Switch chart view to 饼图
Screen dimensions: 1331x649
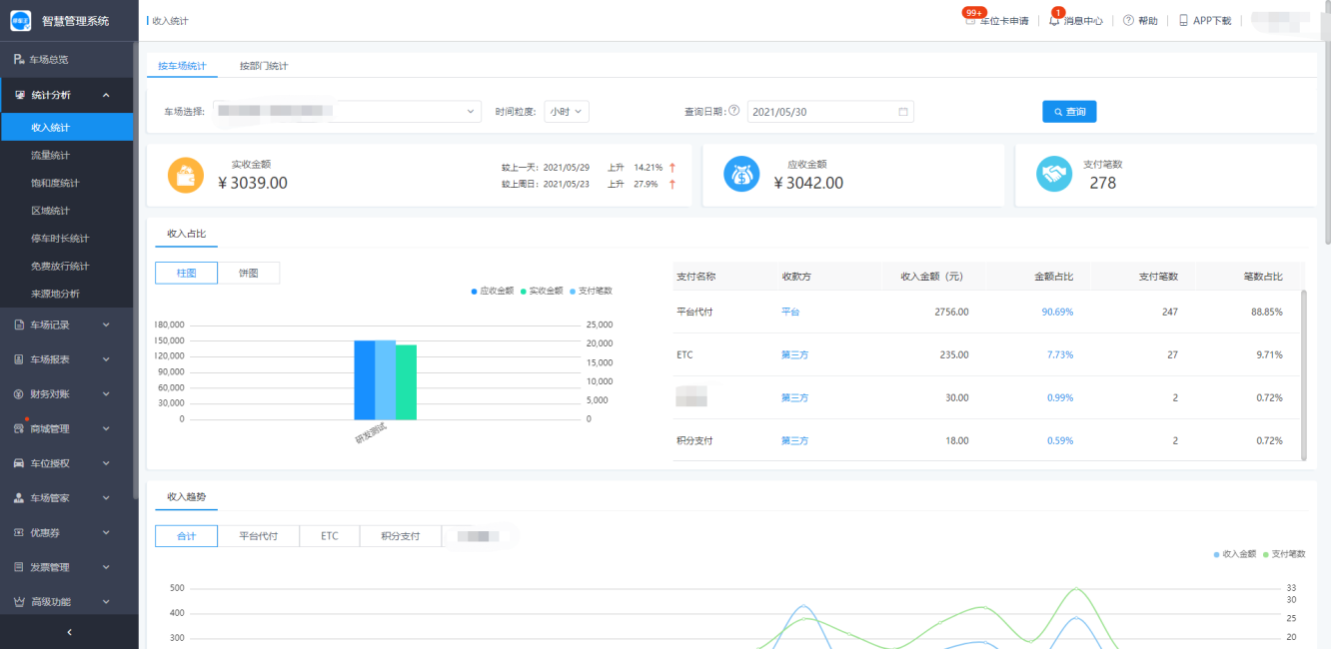[x=248, y=273]
